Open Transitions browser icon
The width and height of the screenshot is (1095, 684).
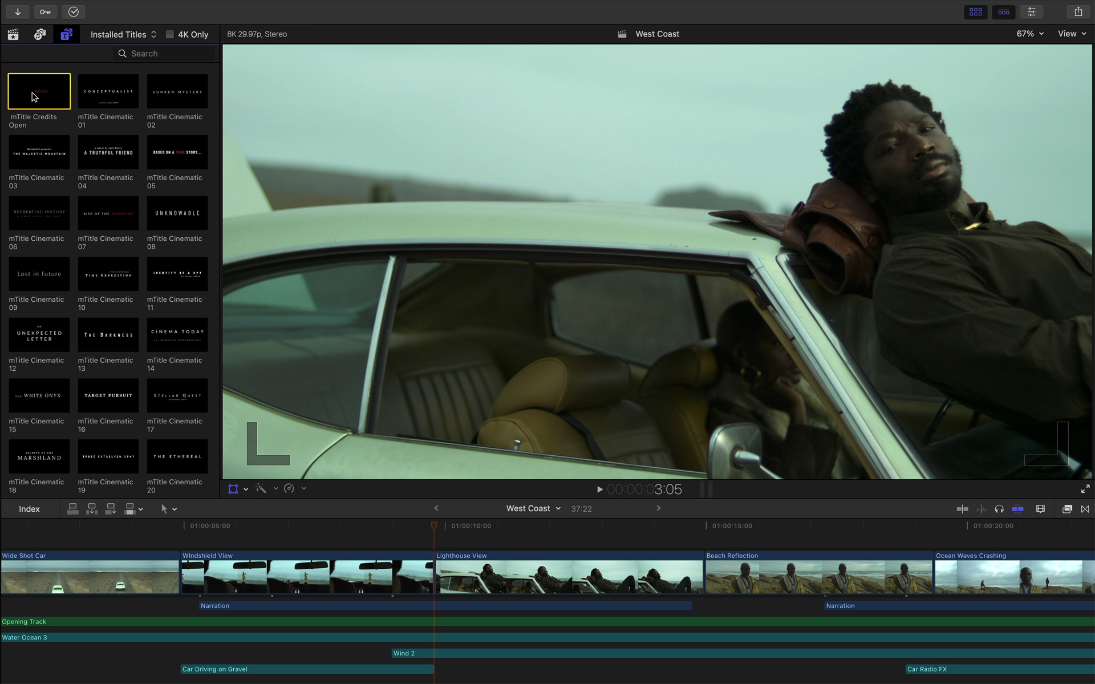pyautogui.click(x=1085, y=509)
